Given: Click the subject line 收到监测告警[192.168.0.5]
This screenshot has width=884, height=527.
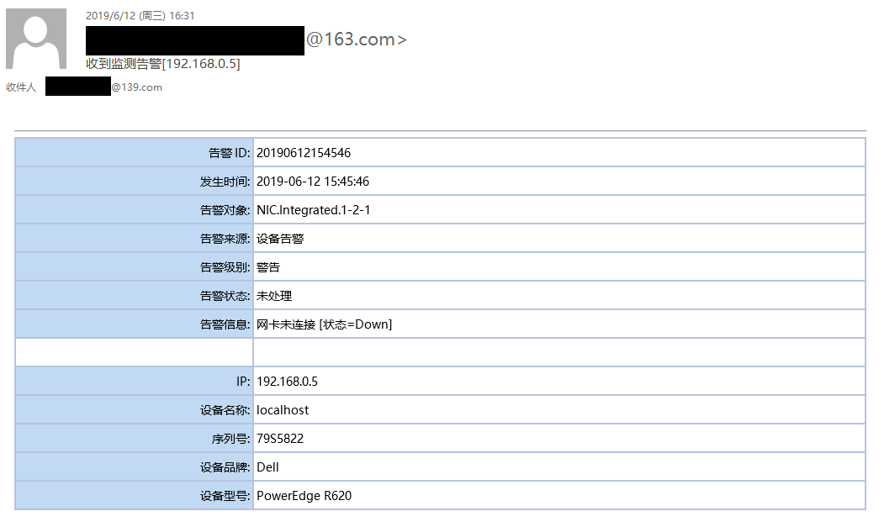Looking at the screenshot, I should 163,64.
